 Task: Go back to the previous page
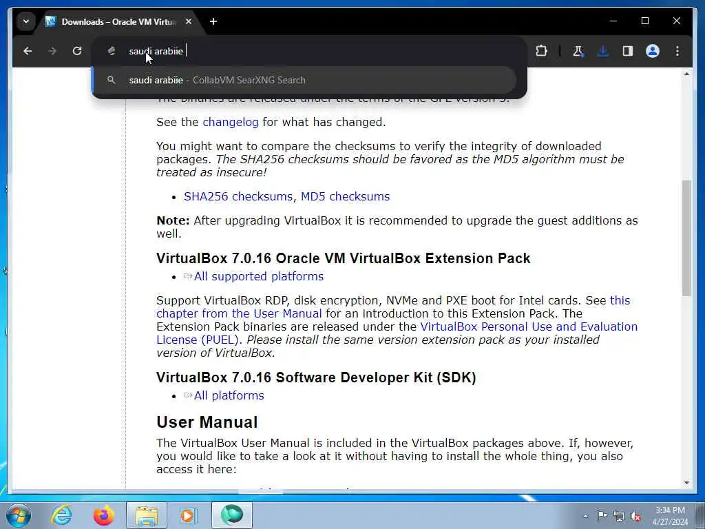tap(28, 51)
